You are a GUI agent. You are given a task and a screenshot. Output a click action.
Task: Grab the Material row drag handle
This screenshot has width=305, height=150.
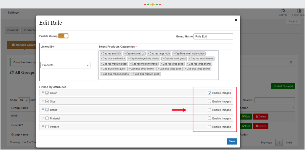pyautogui.click(x=43, y=118)
